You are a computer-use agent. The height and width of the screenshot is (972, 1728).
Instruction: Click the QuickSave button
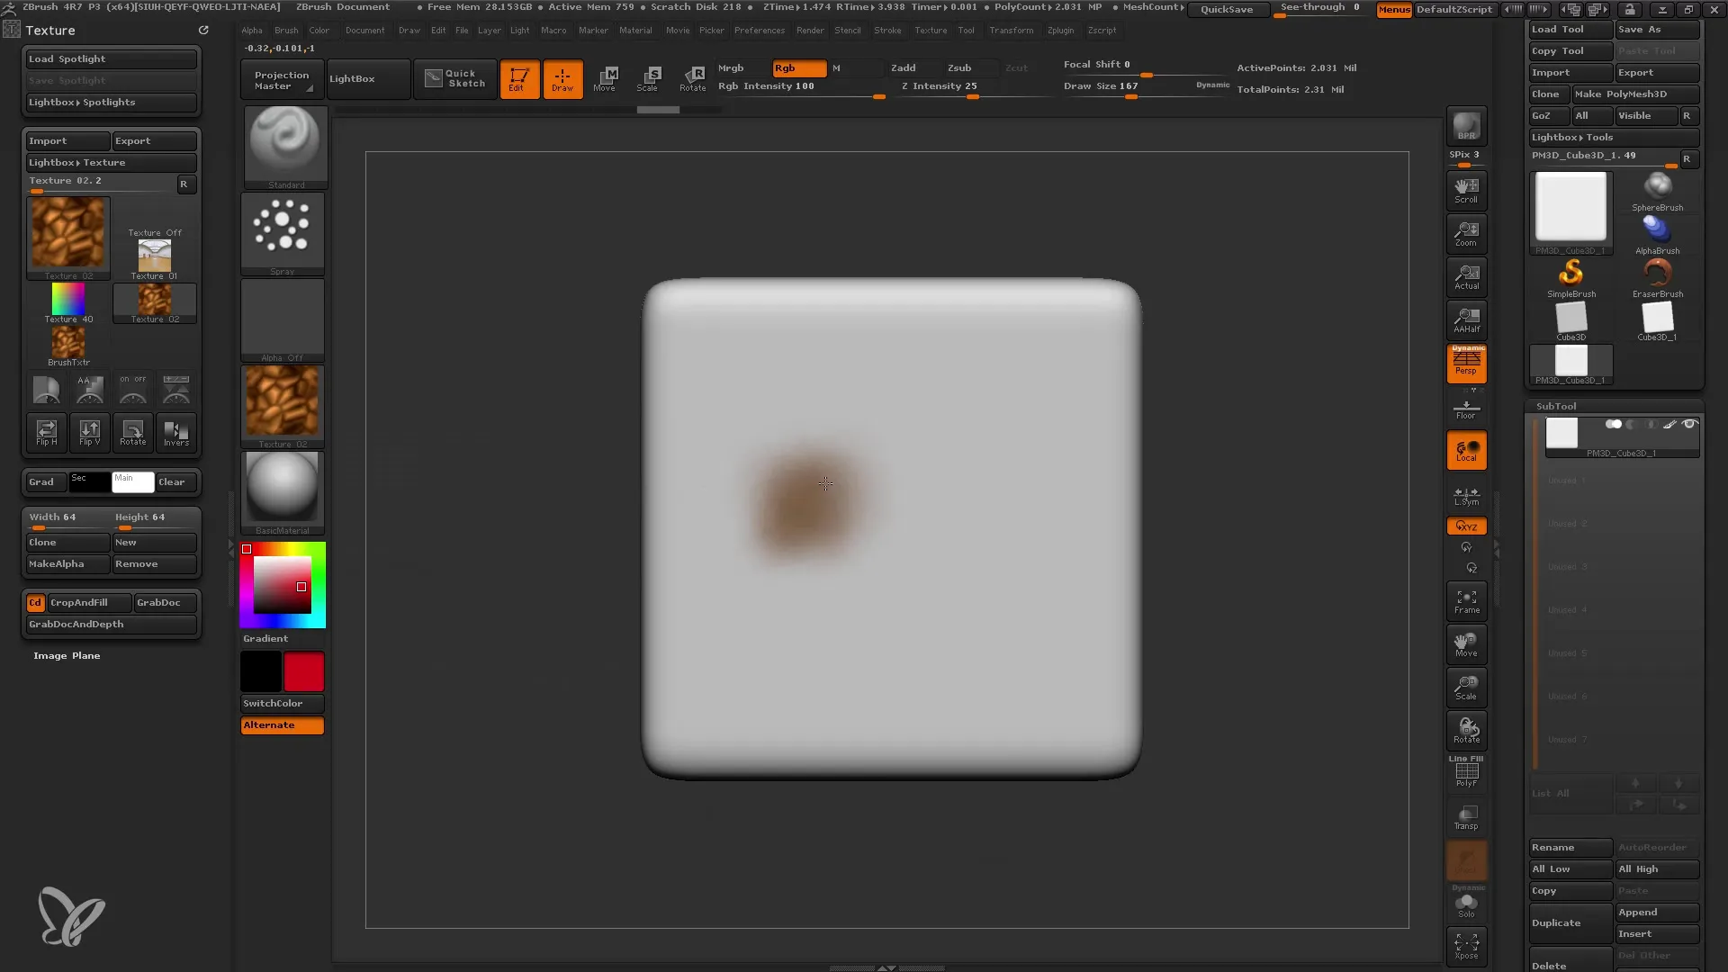pyautogui.click(x=1227, y=9)
